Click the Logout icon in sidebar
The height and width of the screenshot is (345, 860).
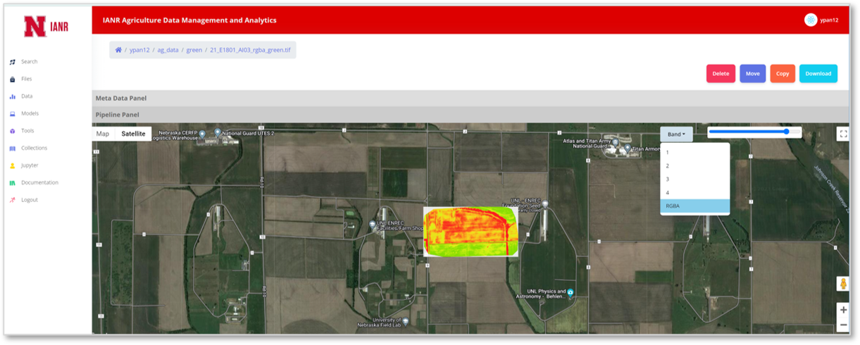pyautogui.click(x=12, y=200)
